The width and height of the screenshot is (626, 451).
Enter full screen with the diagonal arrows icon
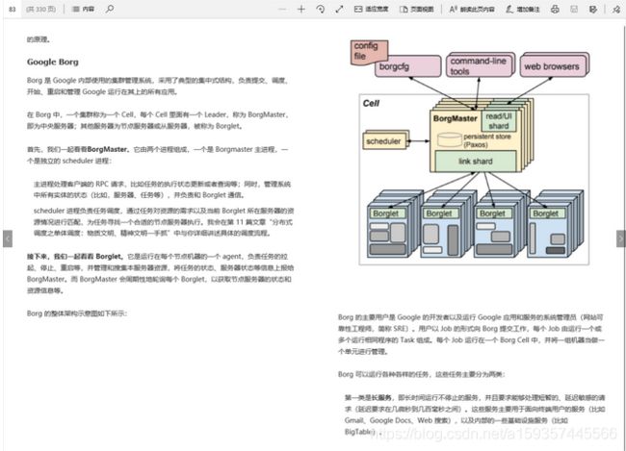click(x=339, y=10)
